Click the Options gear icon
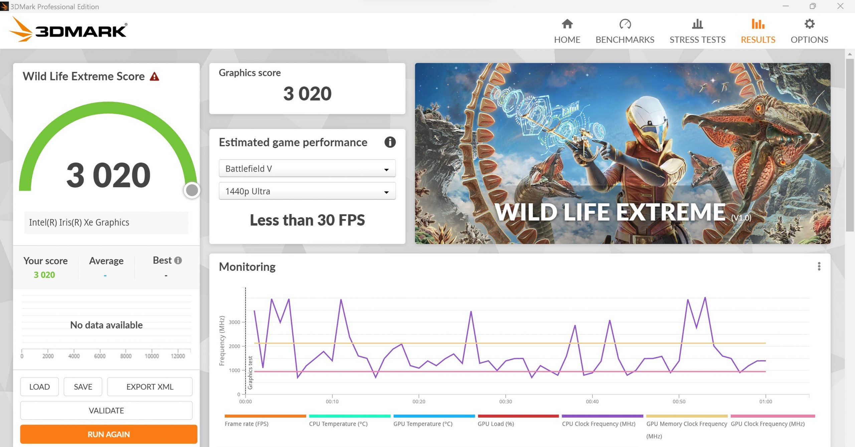The height and width of the screenshot is (447, 855). coord(809,24)
